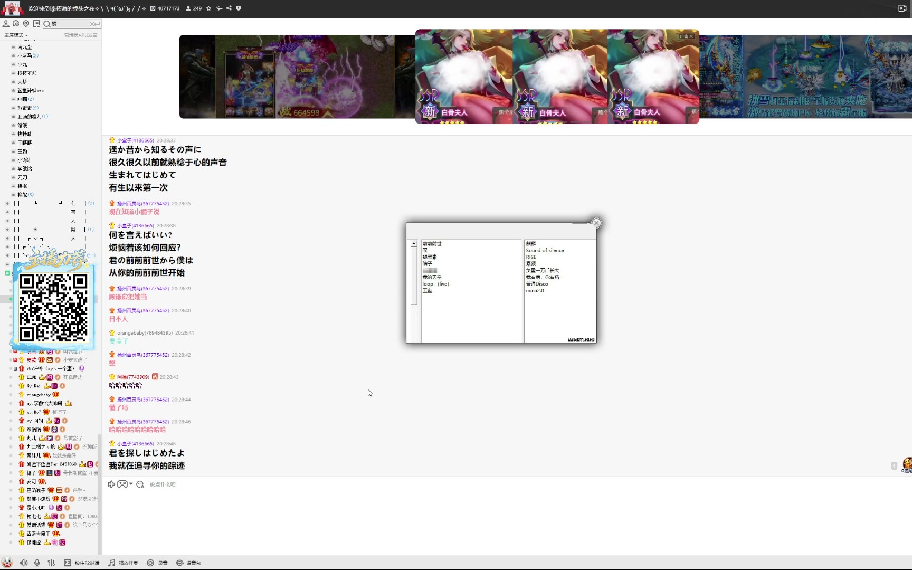The height and width of the screenshot is (570, 912).
Task: Click user 西索大魔王 in the member list
Action: (x=38, y=534)
